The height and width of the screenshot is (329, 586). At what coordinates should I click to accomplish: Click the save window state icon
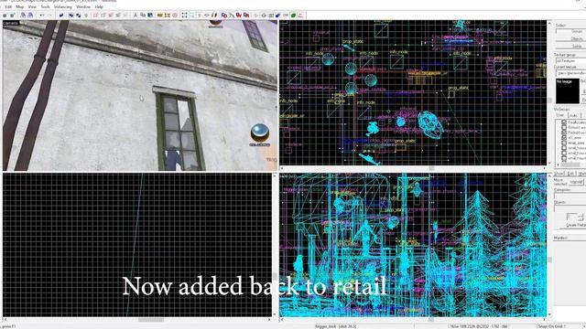pyautogui.click(x=30, y=16)
